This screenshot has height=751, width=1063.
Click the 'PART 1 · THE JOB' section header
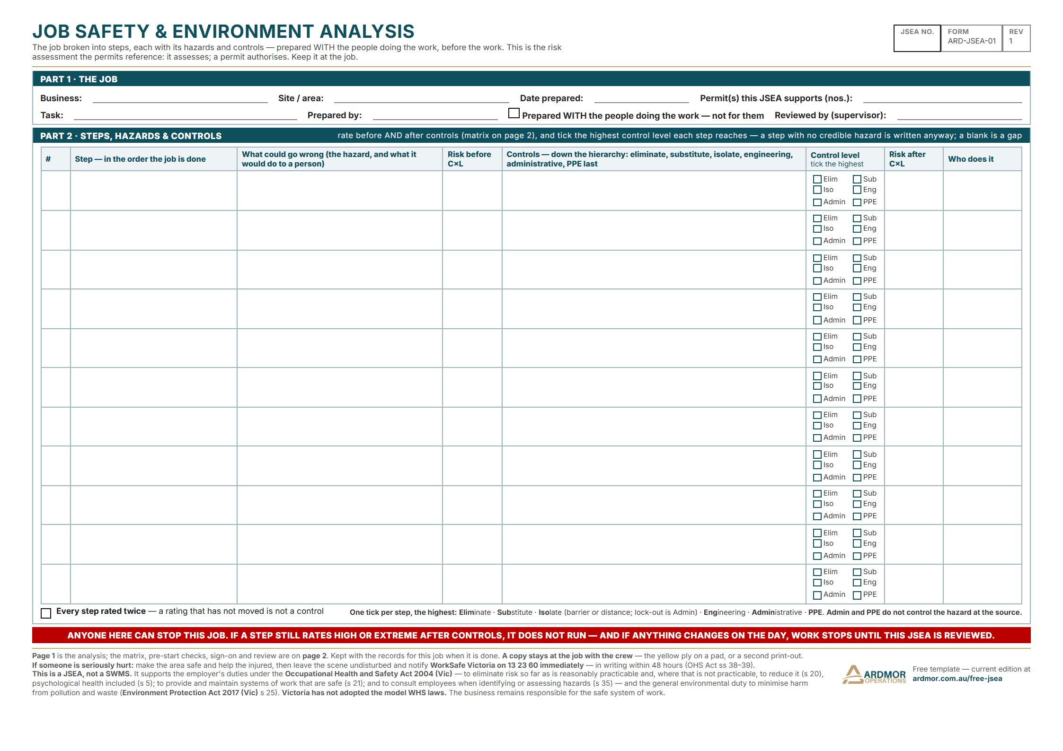[x=531, y=79]
